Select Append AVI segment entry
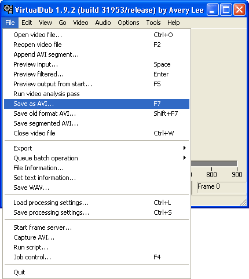Viewport: 249px width, 279px height. (x=97, y=54)
